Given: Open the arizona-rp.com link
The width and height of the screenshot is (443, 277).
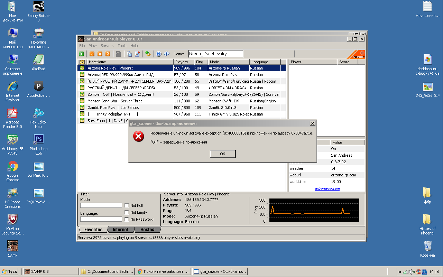Looking at the screenshot, I should (x=327, y=188).
